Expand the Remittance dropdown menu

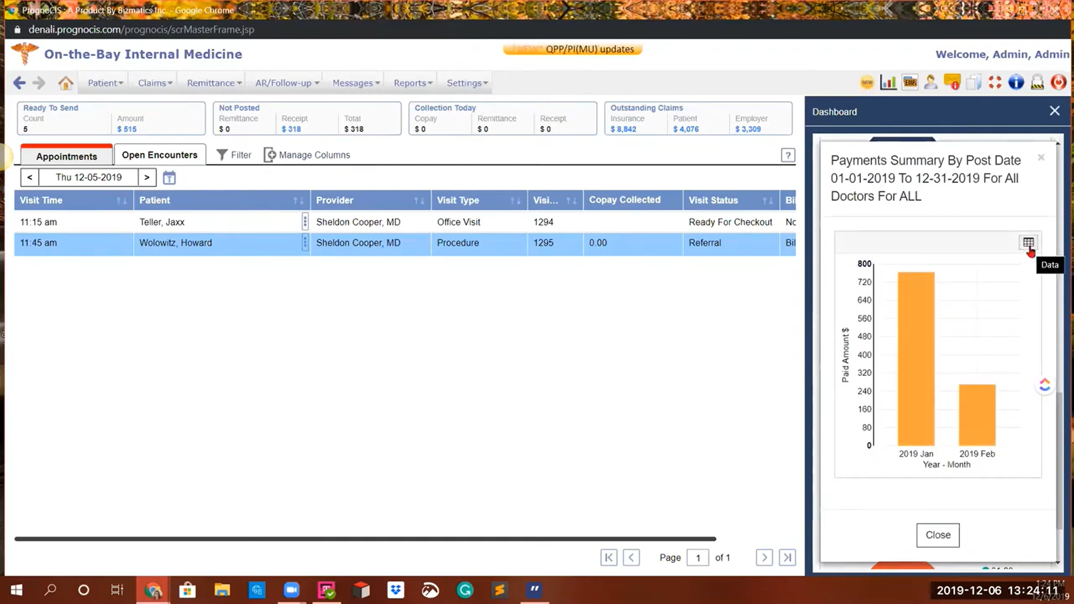click(214, 83)
